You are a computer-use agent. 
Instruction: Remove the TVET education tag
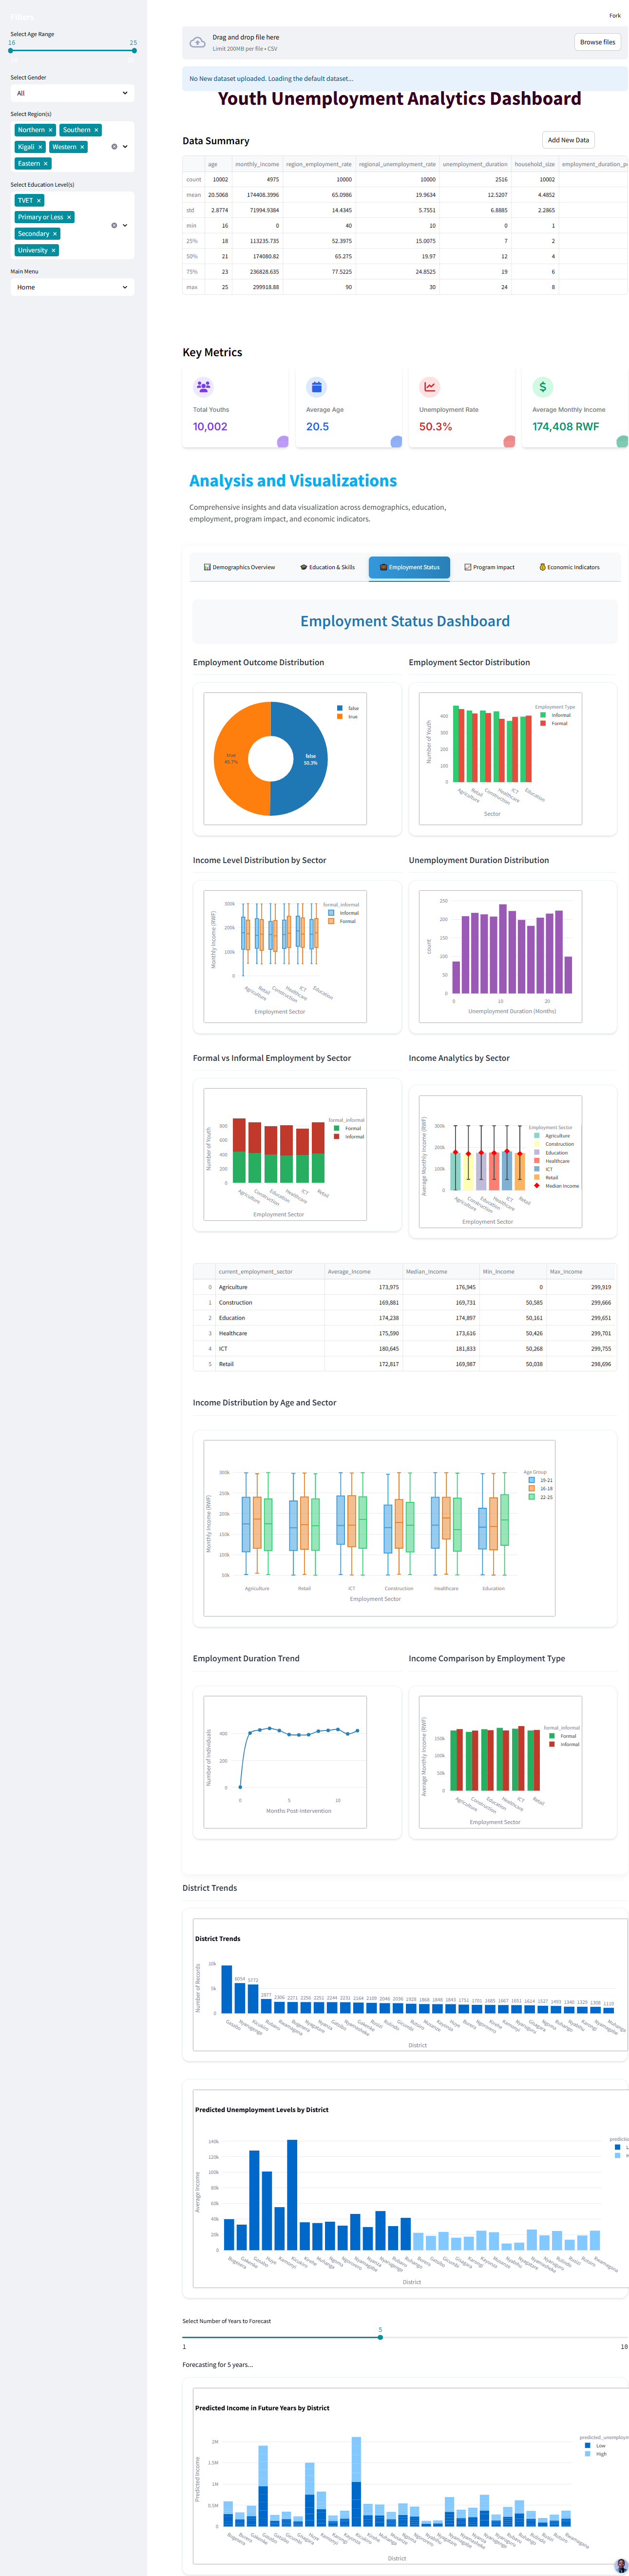pyautogui.click(x=39, y=200)
